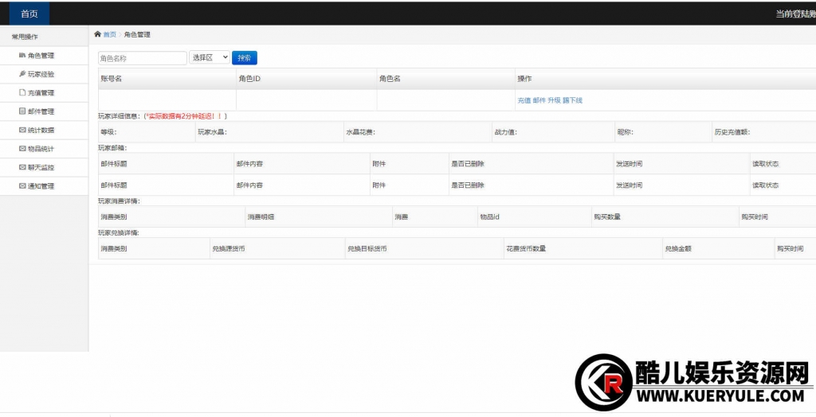Click the 当前登陆账 text in header
This screenshot has height=417, width=816.
[794, 14]
